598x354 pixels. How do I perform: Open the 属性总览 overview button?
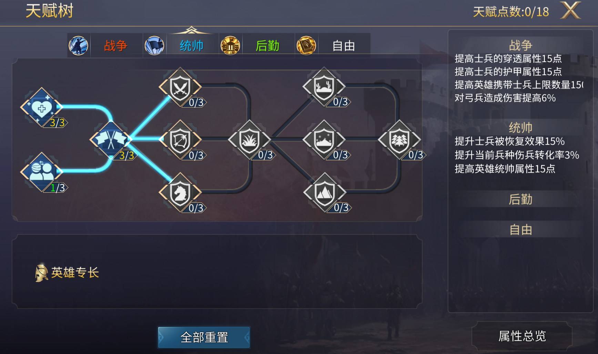522,336
